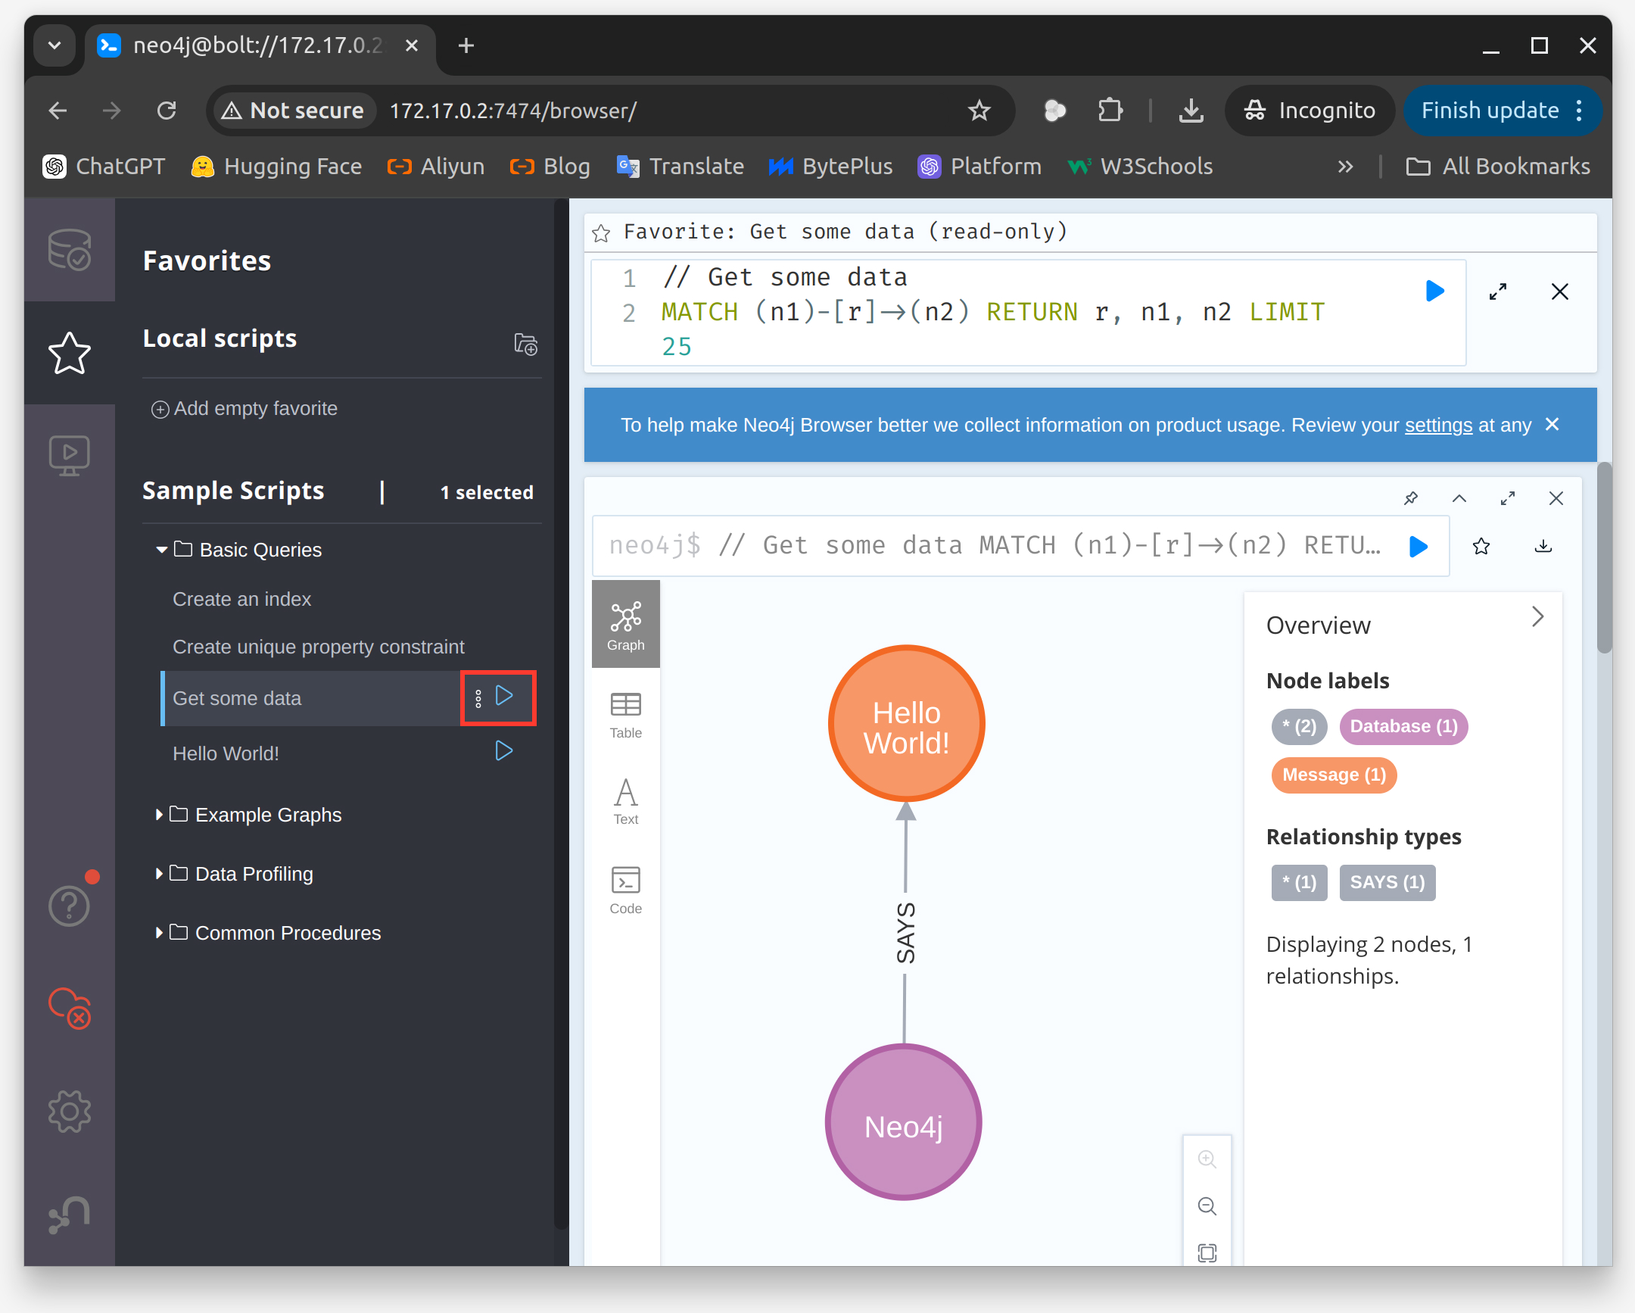Image resolution: width=1635 pixels, height=1313 pixels.
Task: Open a new browser tab
Action: click(466, 45)
